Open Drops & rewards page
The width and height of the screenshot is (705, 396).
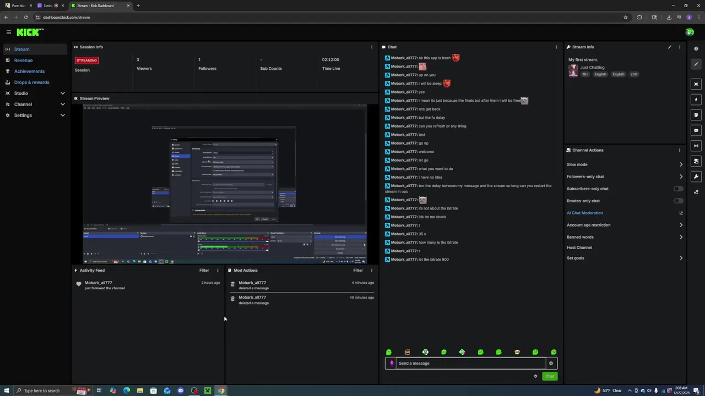pyautogui.click(x=31, y=82)
